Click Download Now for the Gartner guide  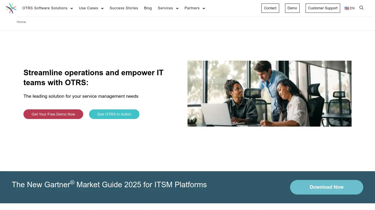(326, 187)
